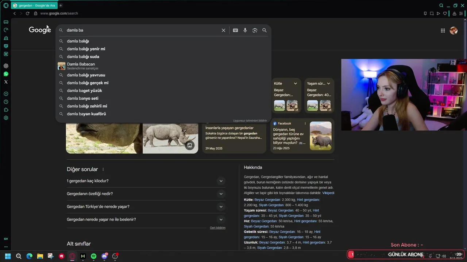The height and width of the screenshot is (262, 467).
Task: Open the GX Control speedometer sidebar icon
Action: click(6, 30)
